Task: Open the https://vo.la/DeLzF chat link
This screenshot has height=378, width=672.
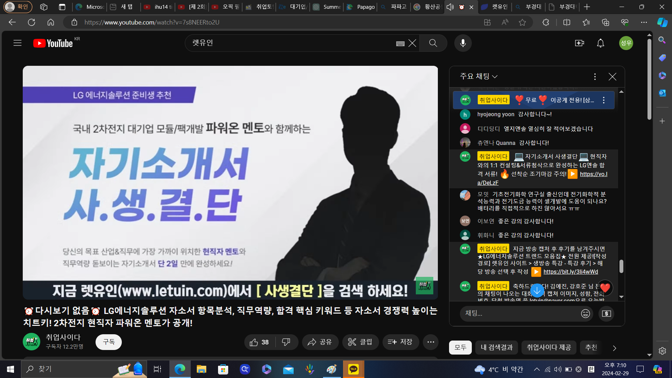Action: (594, 174)
